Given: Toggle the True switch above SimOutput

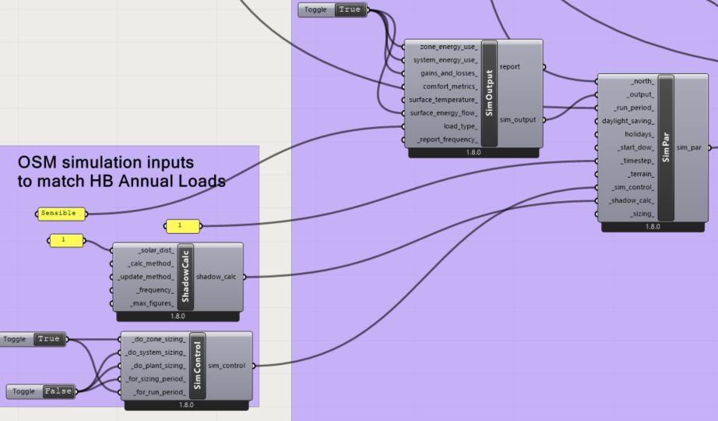Looking at the screenshot, I should 350,10.
